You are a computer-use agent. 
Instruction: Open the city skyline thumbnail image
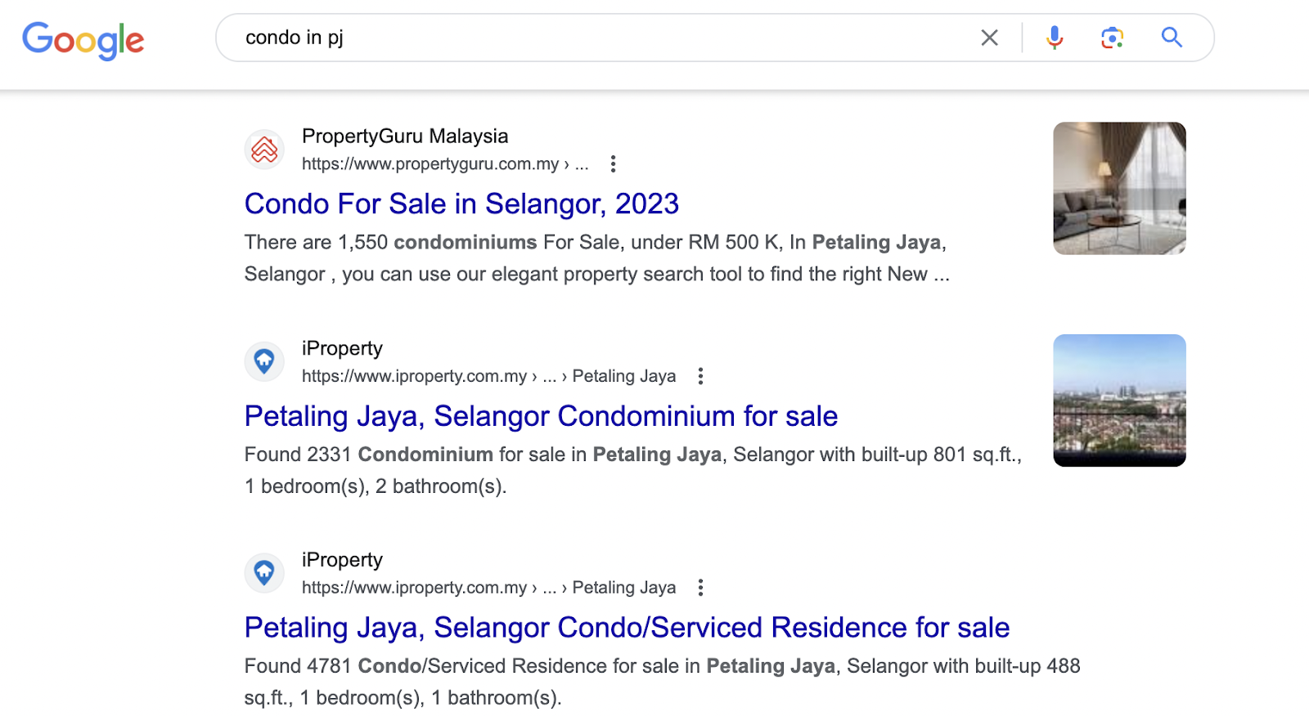1119,401
